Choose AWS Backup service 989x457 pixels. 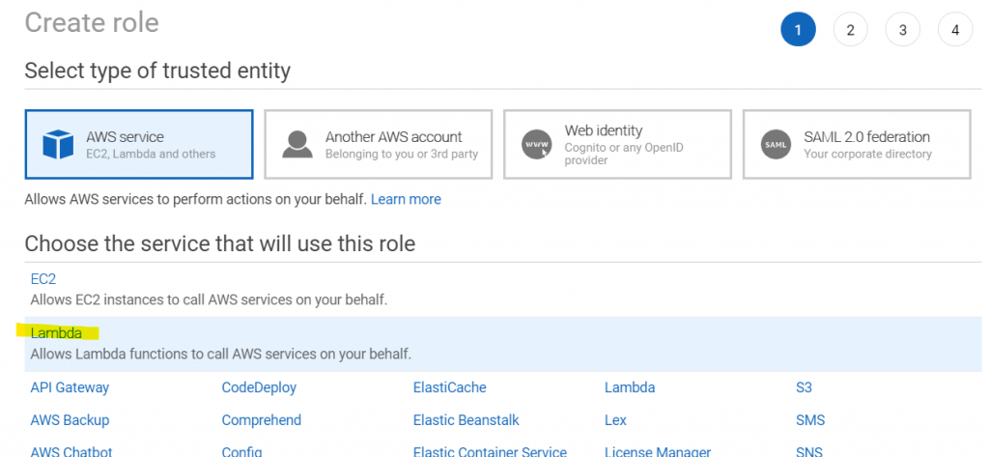click(70, 420)
